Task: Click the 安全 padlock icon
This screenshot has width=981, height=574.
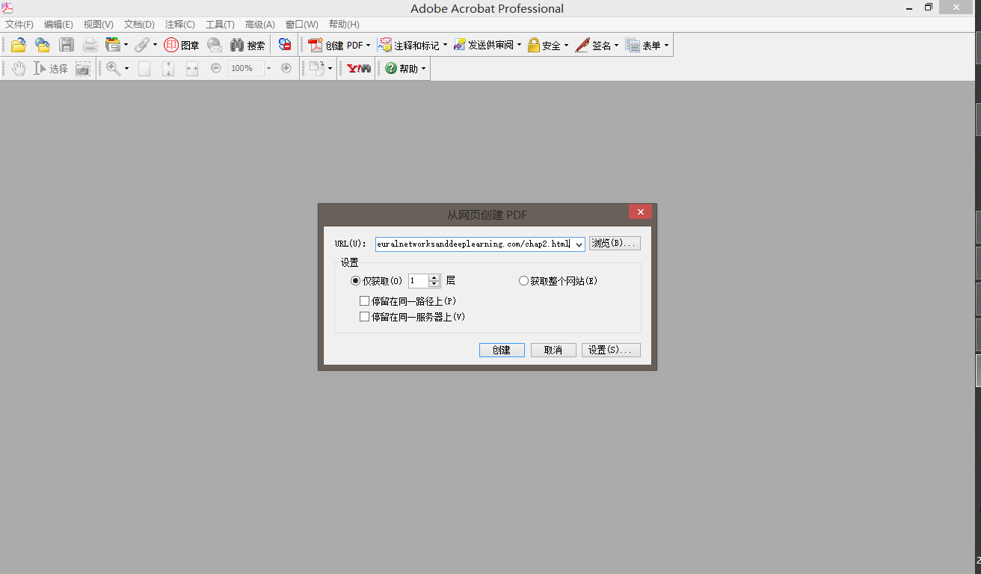Action: tap(534, 45)
